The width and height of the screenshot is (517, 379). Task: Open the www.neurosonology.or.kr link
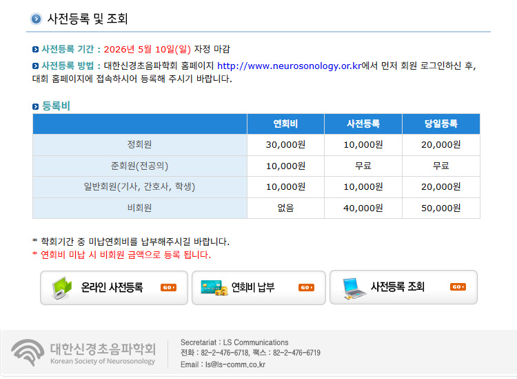[x=289, y=66]
